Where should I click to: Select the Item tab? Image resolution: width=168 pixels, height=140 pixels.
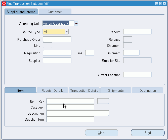20,90
